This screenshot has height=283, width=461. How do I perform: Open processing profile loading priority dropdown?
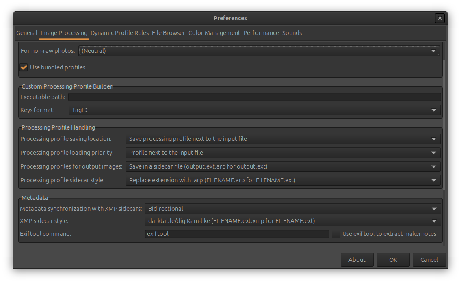[x=283, y=153]
